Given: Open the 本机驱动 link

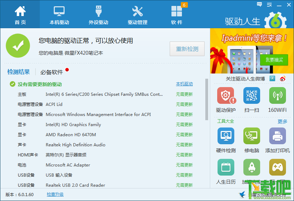Looking at the screenshot, I should coord(184,84).
